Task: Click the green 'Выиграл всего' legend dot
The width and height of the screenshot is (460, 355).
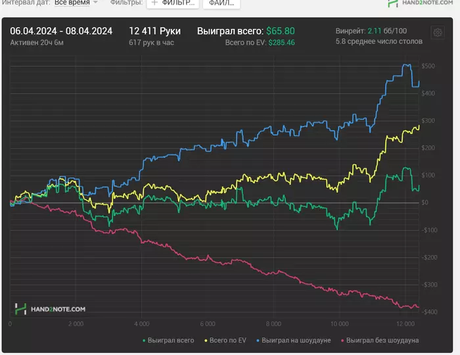Action: pos(144,341)
